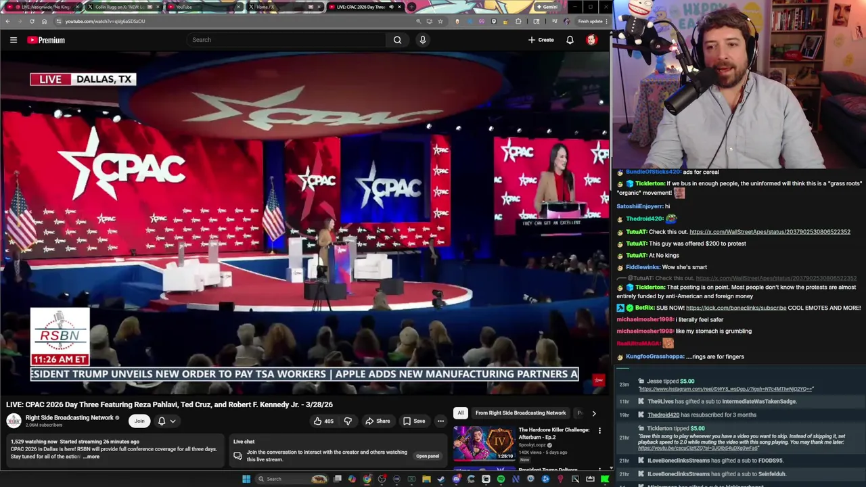Go back in browser history
The width and height of the screenshot is (866, 487).
point(7,21)
